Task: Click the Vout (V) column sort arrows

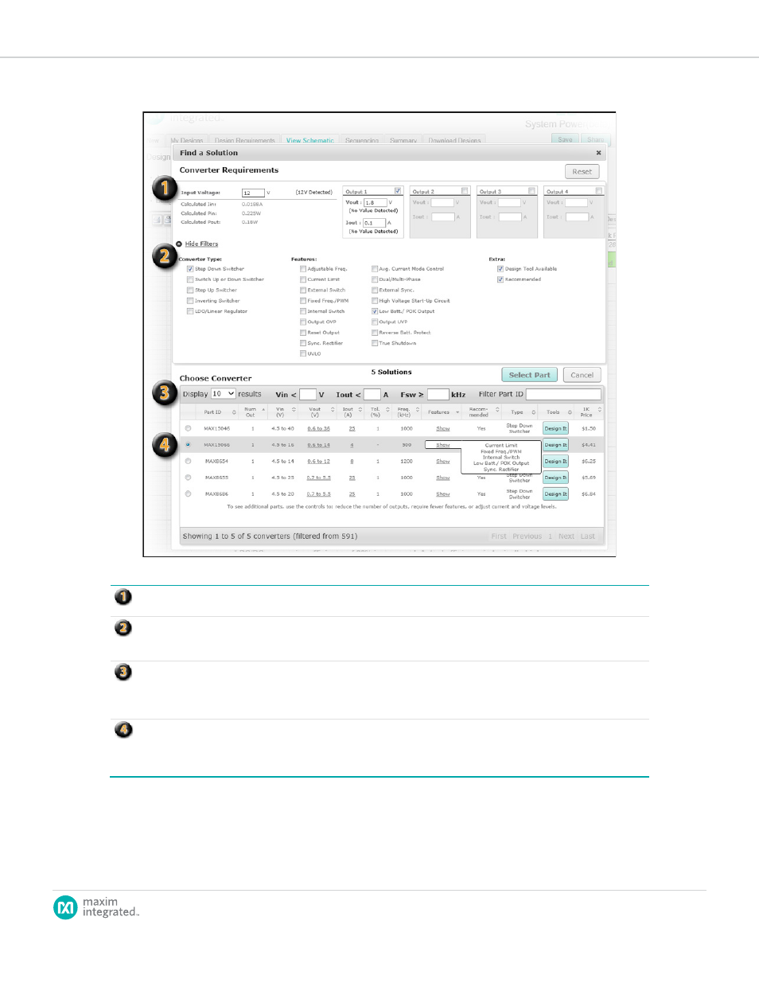Action: [333, 410]
